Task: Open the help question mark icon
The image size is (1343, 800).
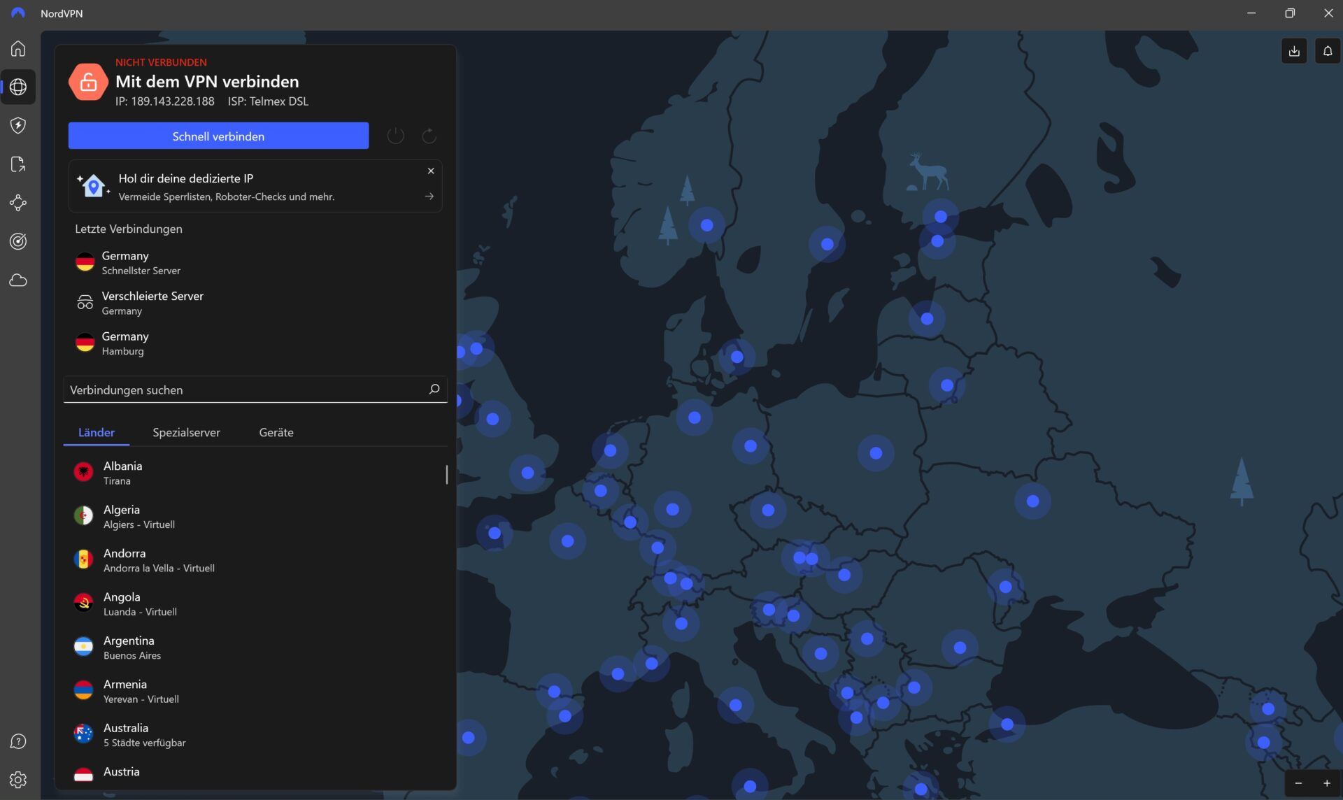Action: pos(18,741)
